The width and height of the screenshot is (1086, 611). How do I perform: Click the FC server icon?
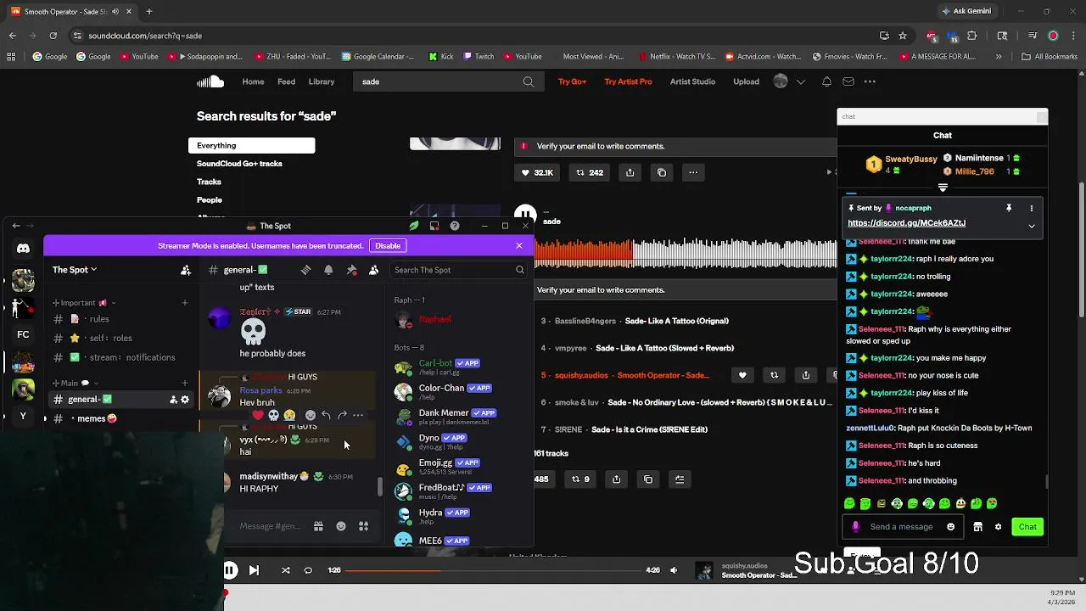pos(23,335)
